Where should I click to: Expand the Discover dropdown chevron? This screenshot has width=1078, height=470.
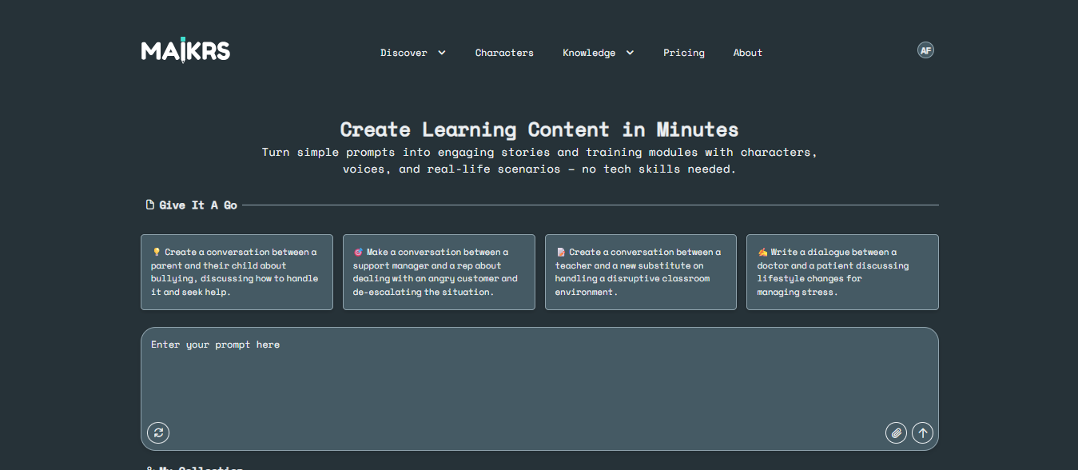pyautogui.click(x=442, y=53)
